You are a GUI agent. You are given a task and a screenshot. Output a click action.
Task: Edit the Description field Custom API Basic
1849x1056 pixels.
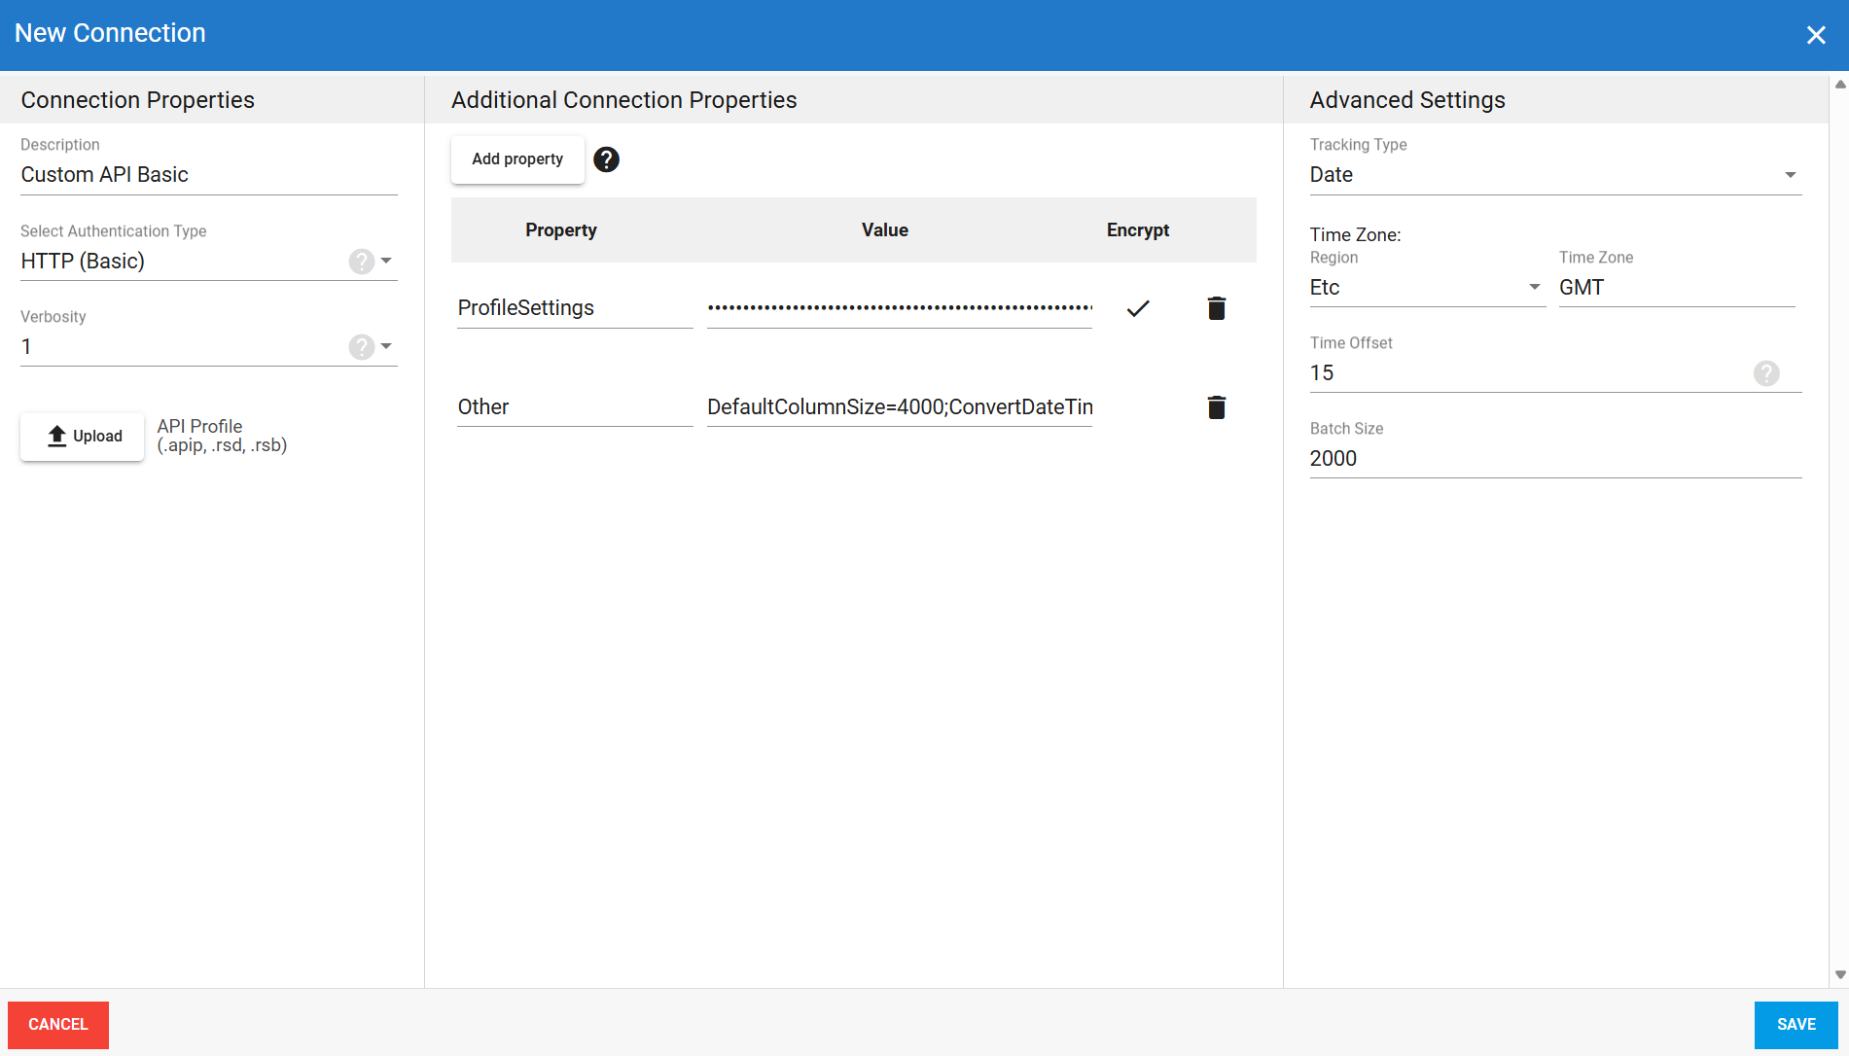(209, 175)
